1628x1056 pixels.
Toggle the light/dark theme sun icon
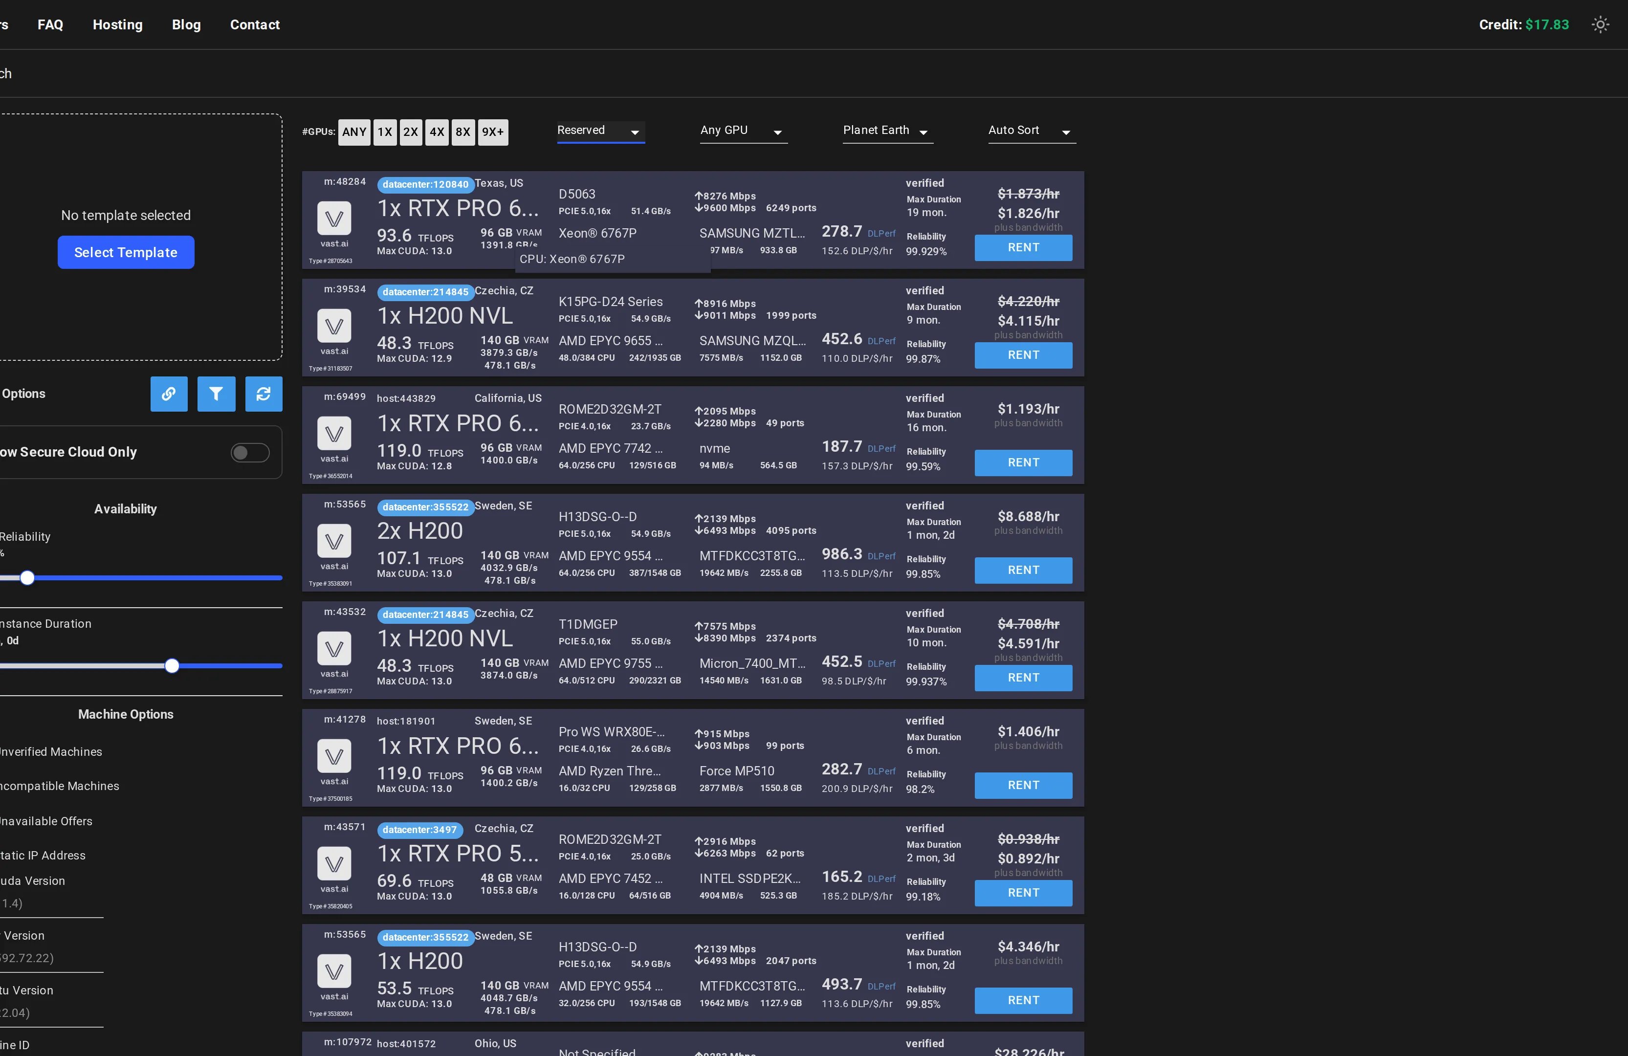[x=1600, y=24]
